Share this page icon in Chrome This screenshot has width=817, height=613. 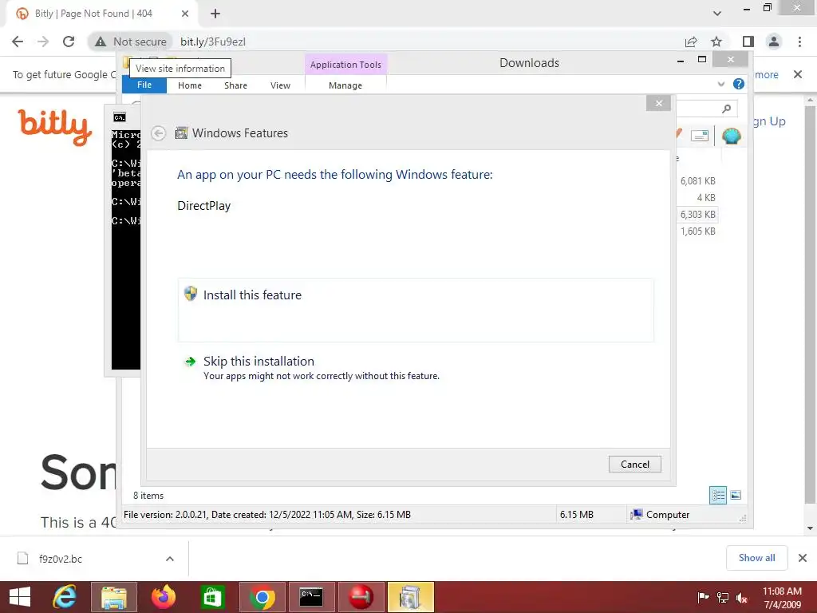(x=691, y=42)
